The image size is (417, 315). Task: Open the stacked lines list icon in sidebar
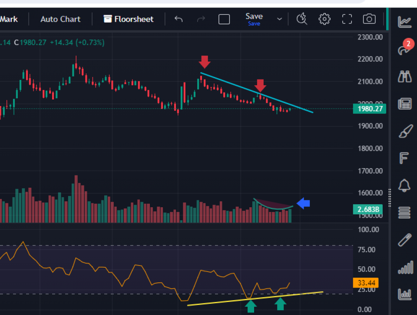click(404, 212)
